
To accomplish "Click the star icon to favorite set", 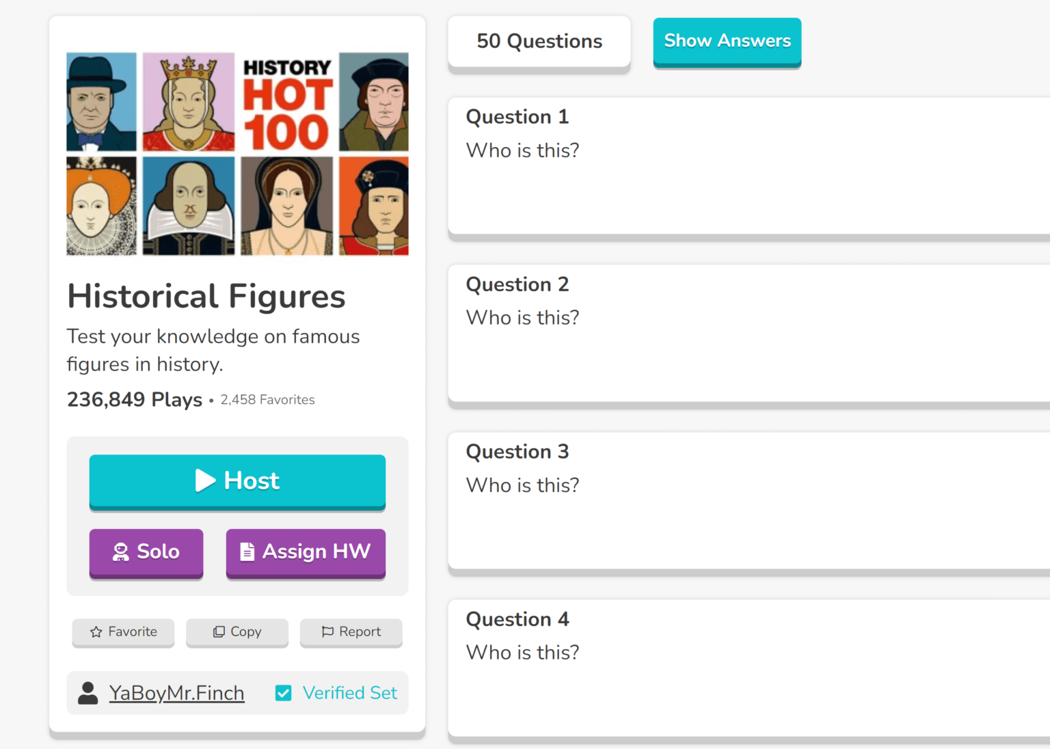I will 96,632.
